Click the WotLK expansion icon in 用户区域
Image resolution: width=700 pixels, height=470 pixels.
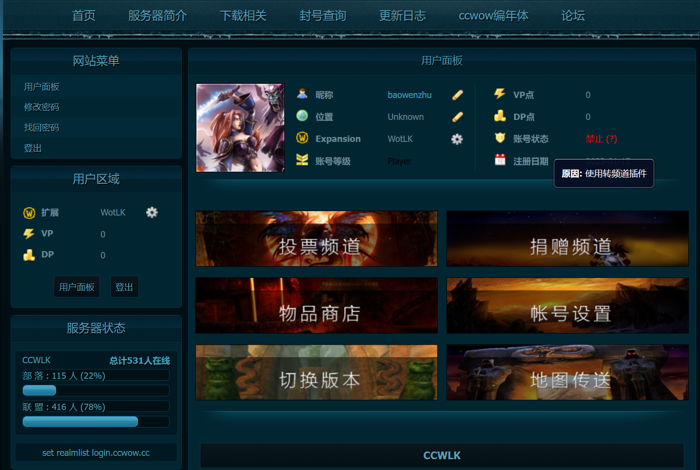click(x=29, y=213)
